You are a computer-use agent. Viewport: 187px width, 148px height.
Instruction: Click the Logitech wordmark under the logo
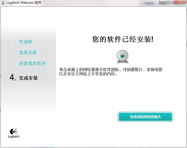click(x=14, y=137)
